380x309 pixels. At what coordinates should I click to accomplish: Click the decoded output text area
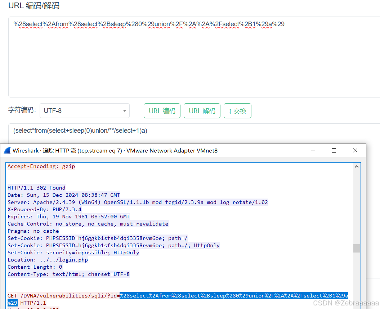[x=194, y=133]
